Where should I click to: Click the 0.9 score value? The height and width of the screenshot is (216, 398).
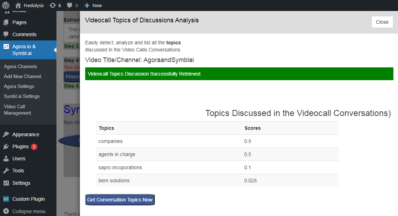248,141
